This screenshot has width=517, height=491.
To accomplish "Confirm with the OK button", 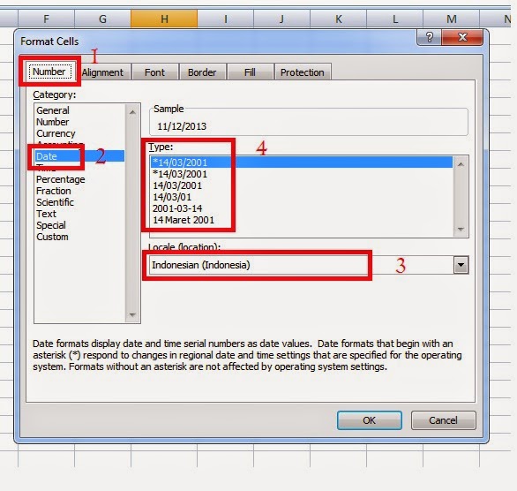I will (x=370, y=420).
